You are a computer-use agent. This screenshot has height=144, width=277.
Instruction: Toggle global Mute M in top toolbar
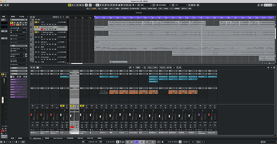(70, 5)
